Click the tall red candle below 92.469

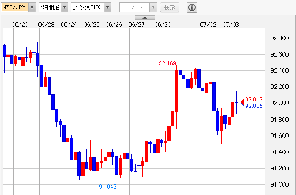click(x=176, y=91)
